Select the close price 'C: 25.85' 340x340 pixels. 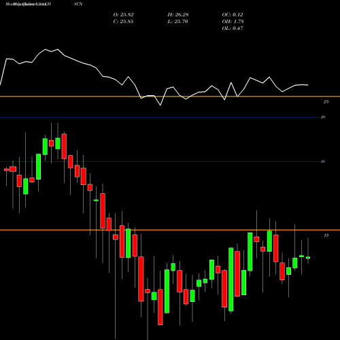click(123, 22)
